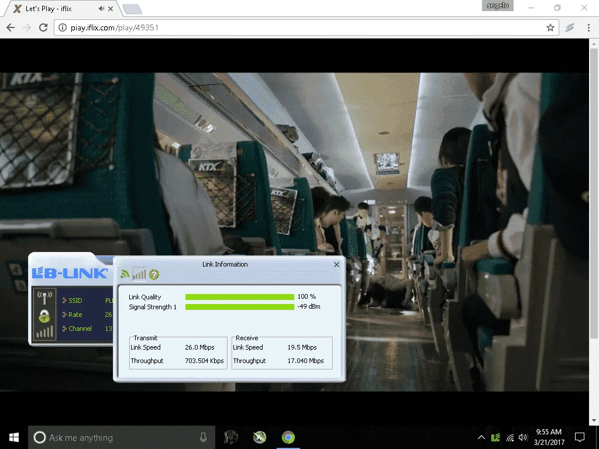Open the Wi-Fi network tray icon
This screenshot has height=449, width=599.
click(x=510, y=437)
